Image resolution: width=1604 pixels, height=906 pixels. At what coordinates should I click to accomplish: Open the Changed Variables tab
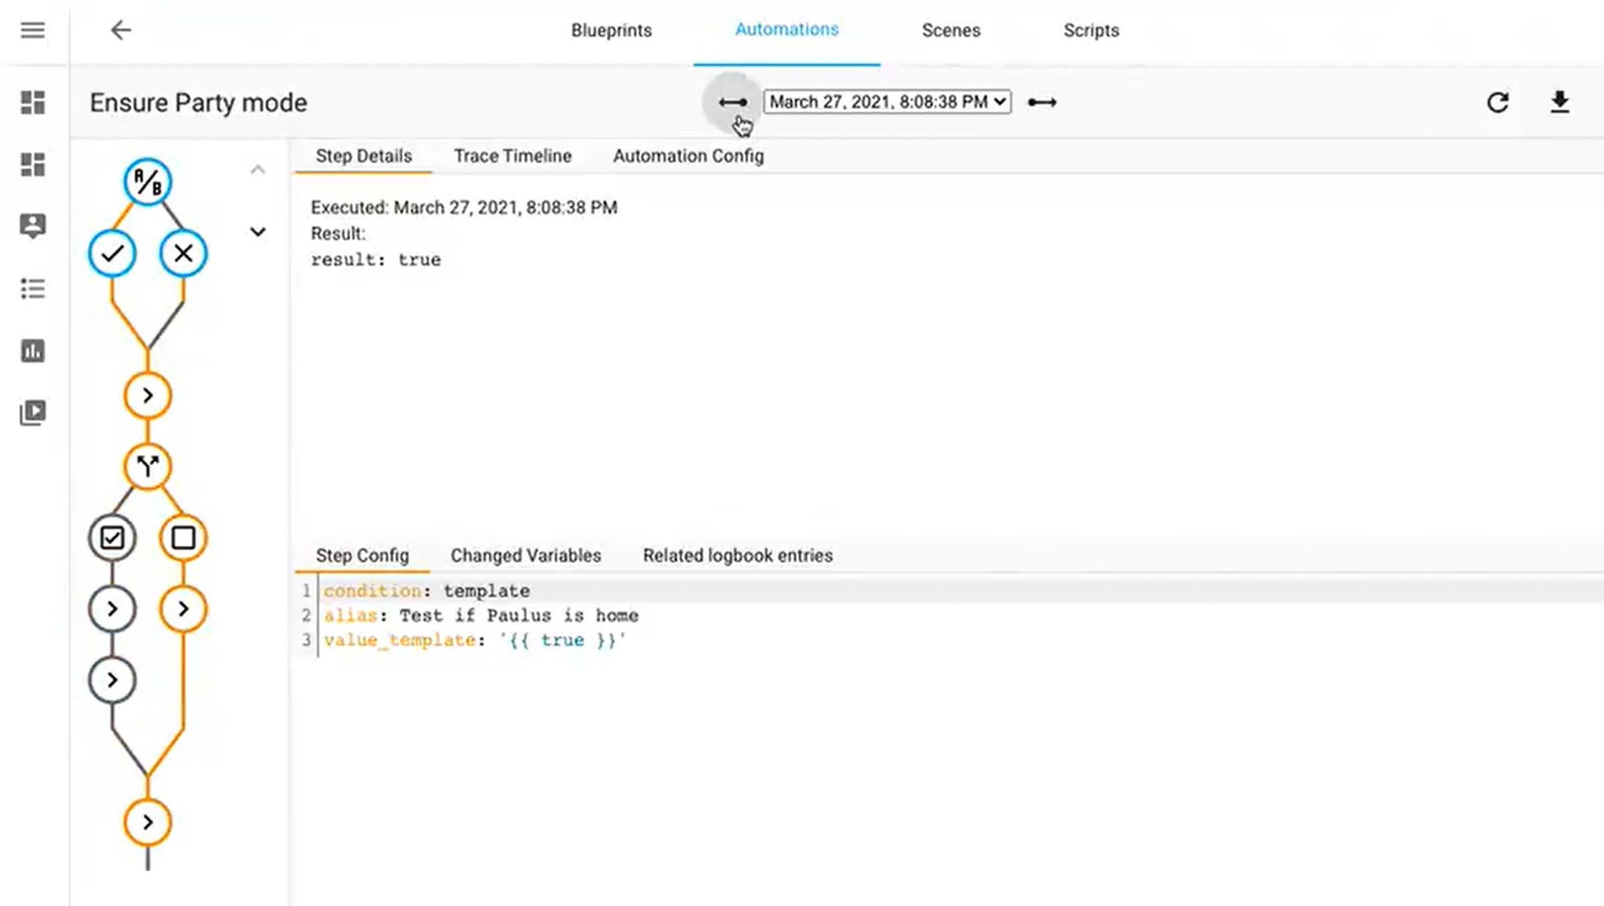pos(526,556)
